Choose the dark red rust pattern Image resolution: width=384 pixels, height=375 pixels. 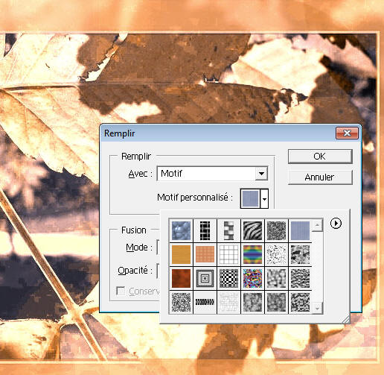(x=181, y=278)
